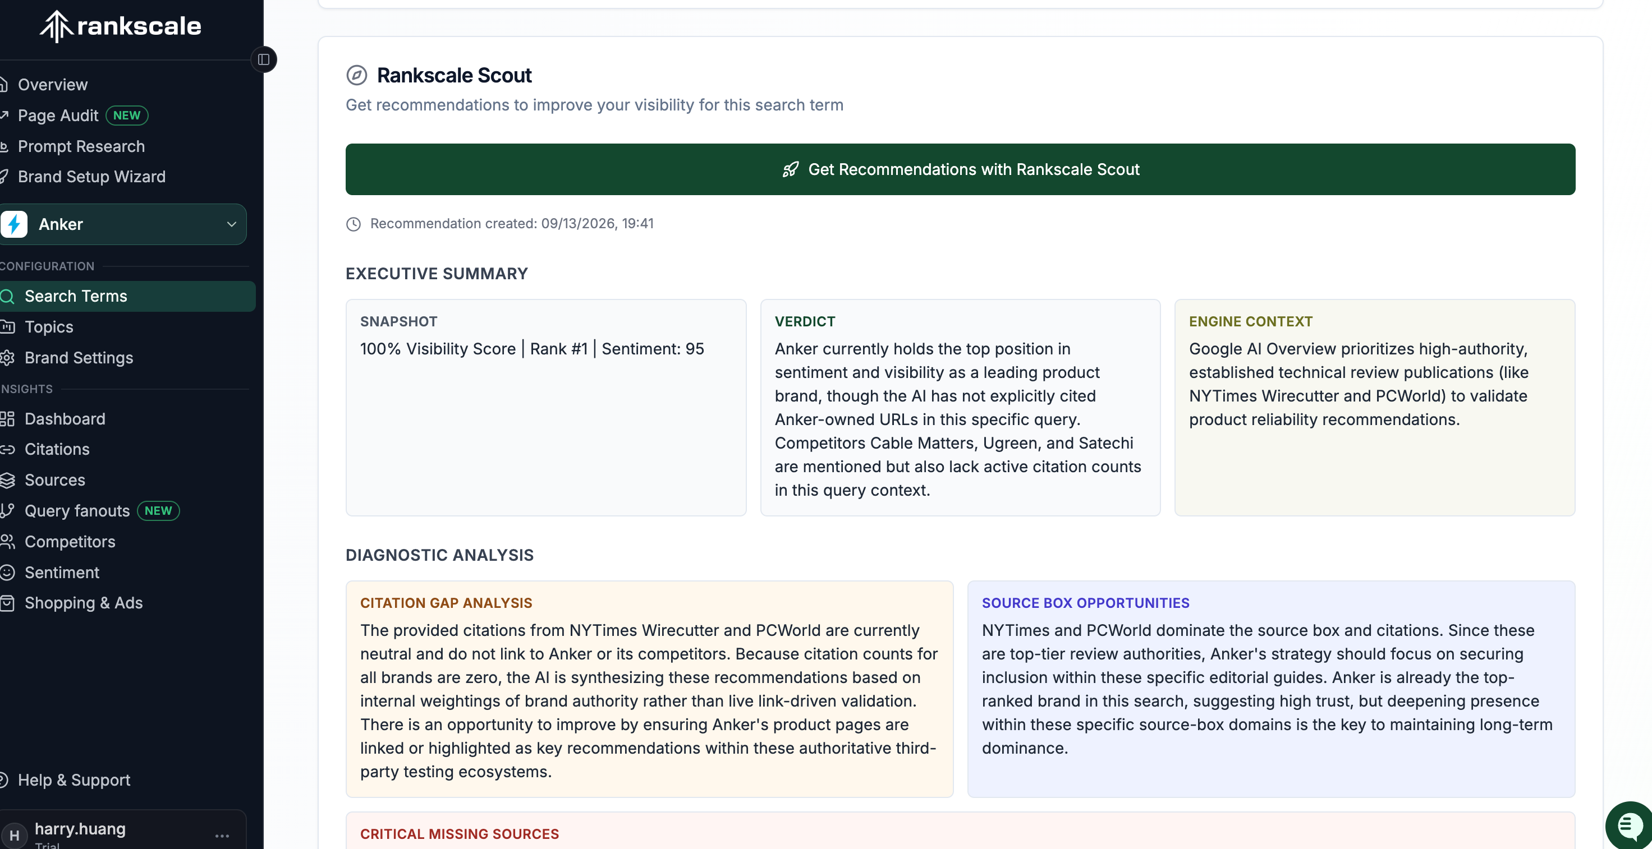
Task: Click the NEW badge next to Query fanouts
Action: click(158, 511)
